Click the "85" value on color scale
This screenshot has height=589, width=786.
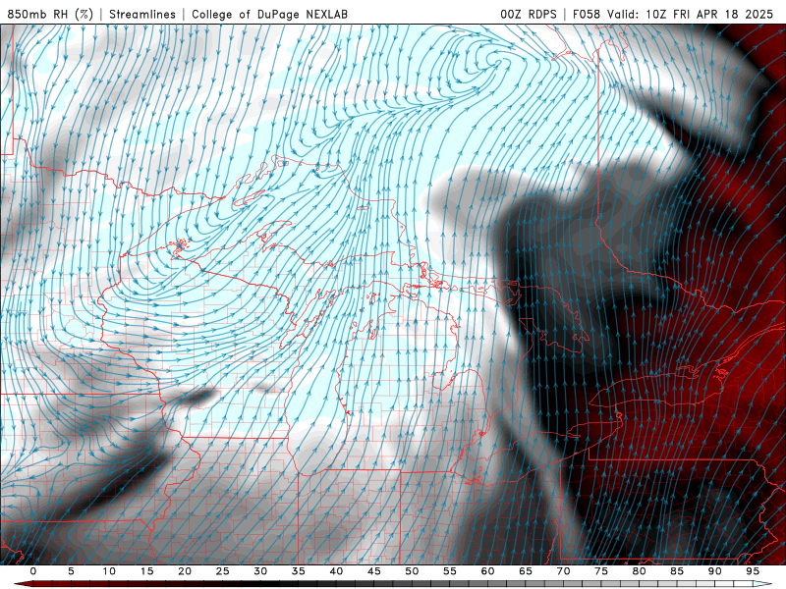(677, 571)
